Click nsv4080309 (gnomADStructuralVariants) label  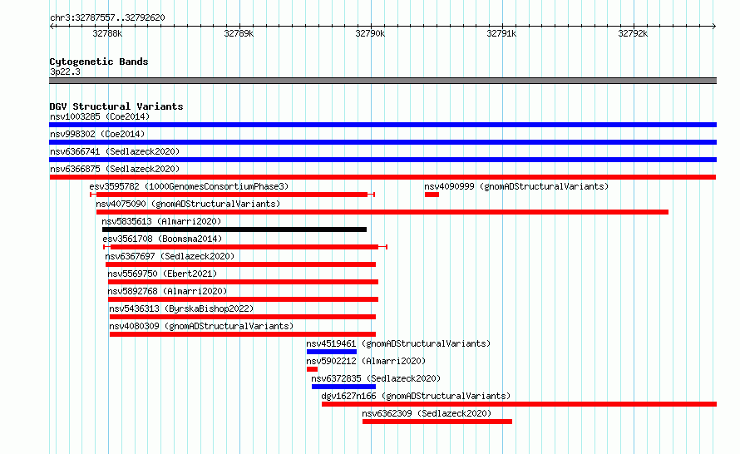point(201,326)
